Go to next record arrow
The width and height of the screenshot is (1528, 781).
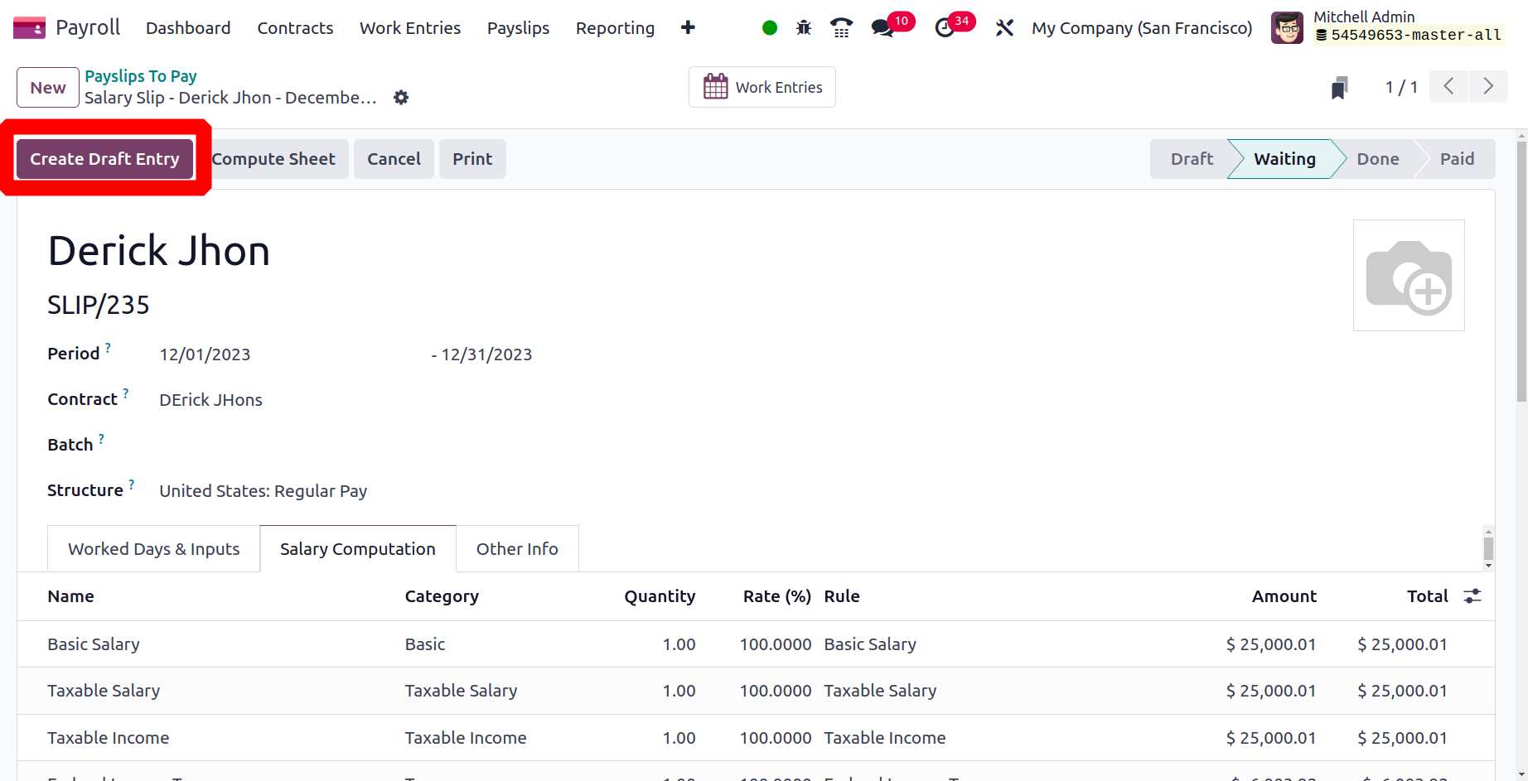click(1489, 86)
